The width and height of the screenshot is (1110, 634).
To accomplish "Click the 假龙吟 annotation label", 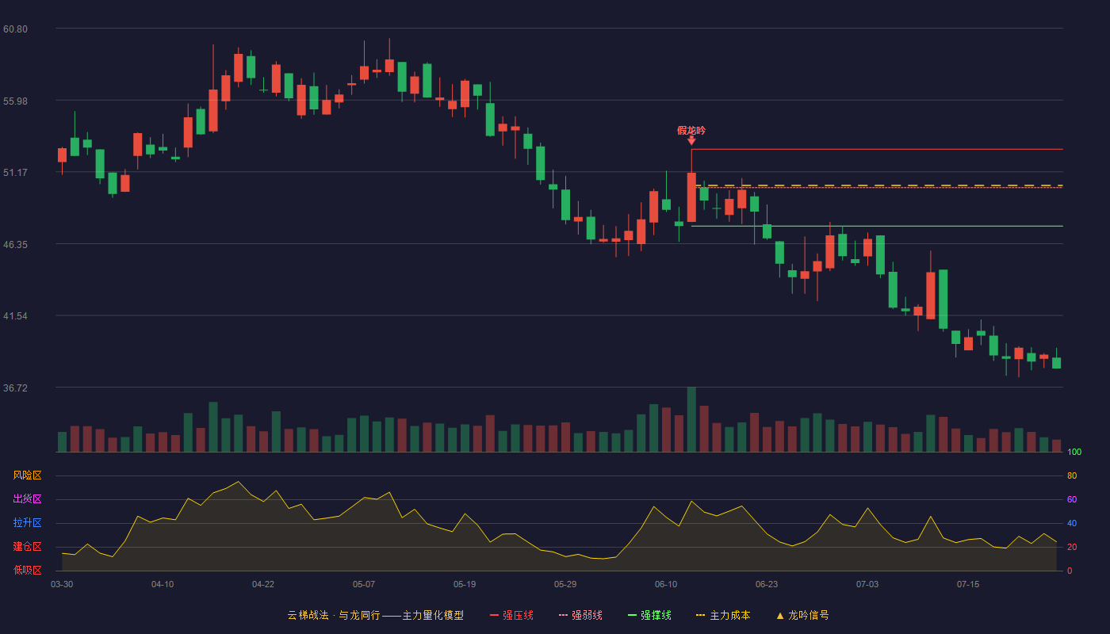I will coord(691,130).
